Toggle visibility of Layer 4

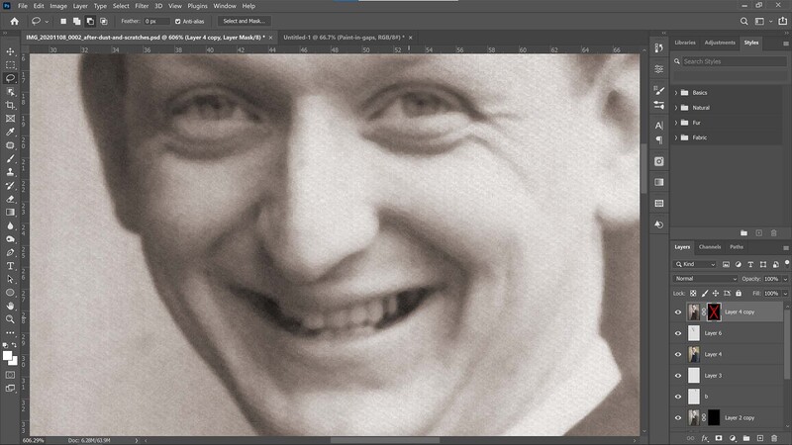click(x=678, y=355)
